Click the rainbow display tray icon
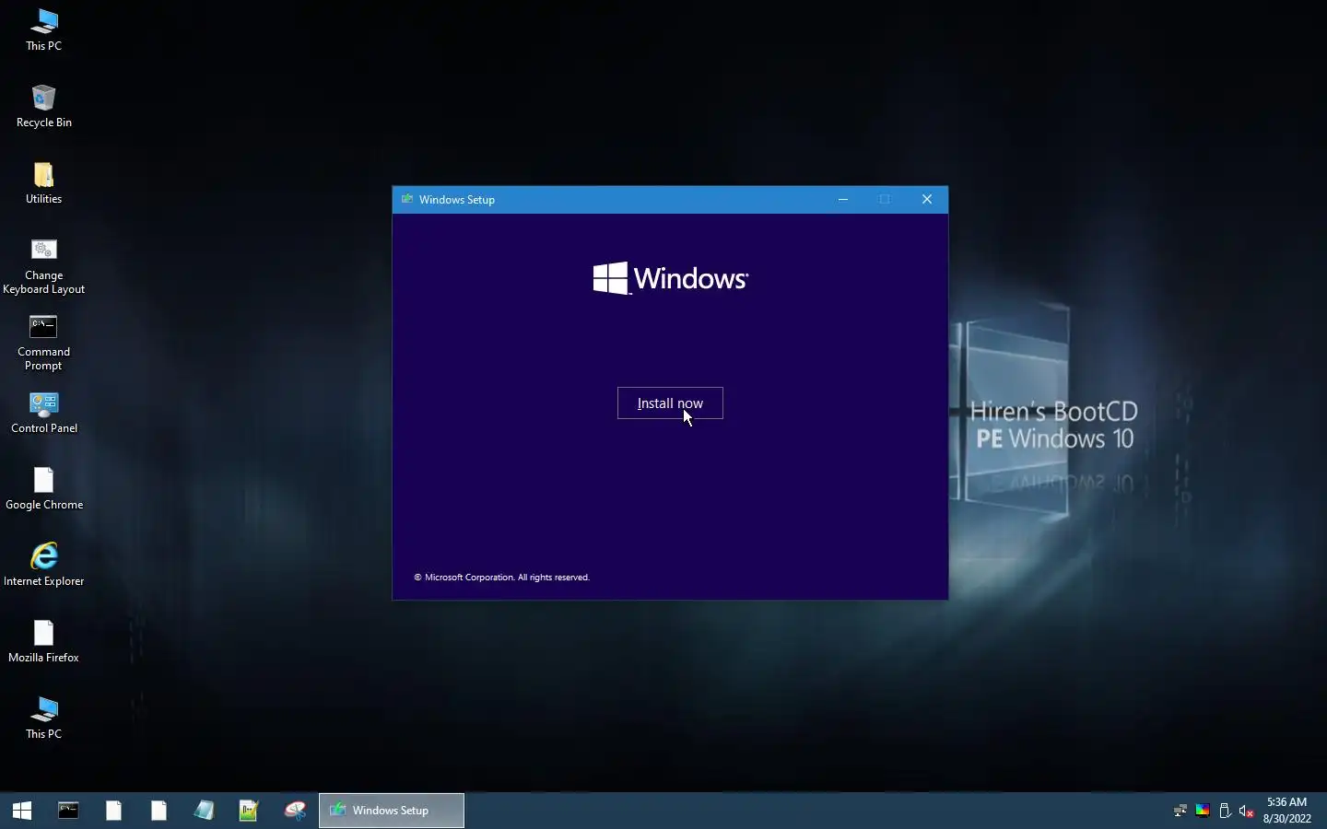Viewport: 1327px width, 829px height. 1203,811
